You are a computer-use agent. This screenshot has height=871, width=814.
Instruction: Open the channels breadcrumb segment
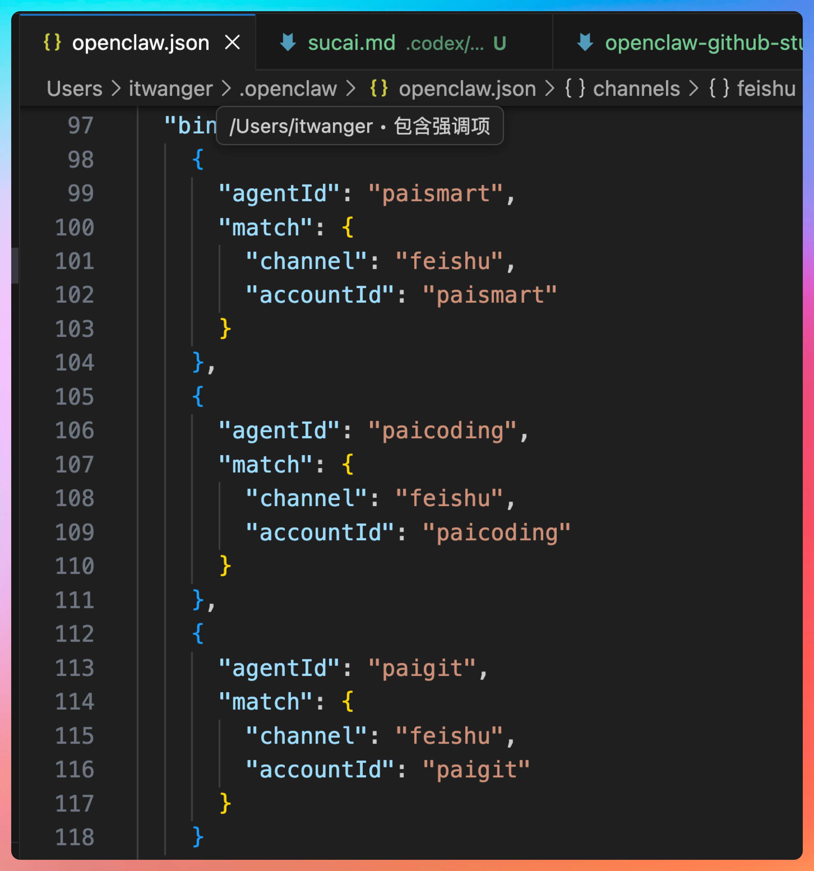click(x=636, y=89)
